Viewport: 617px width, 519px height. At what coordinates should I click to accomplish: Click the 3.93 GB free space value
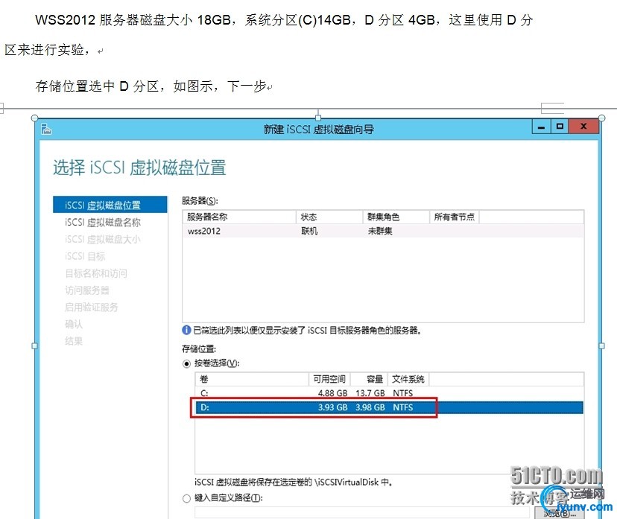coord(332,407)
